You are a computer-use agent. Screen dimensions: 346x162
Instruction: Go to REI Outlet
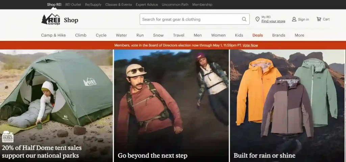point(73,4)
